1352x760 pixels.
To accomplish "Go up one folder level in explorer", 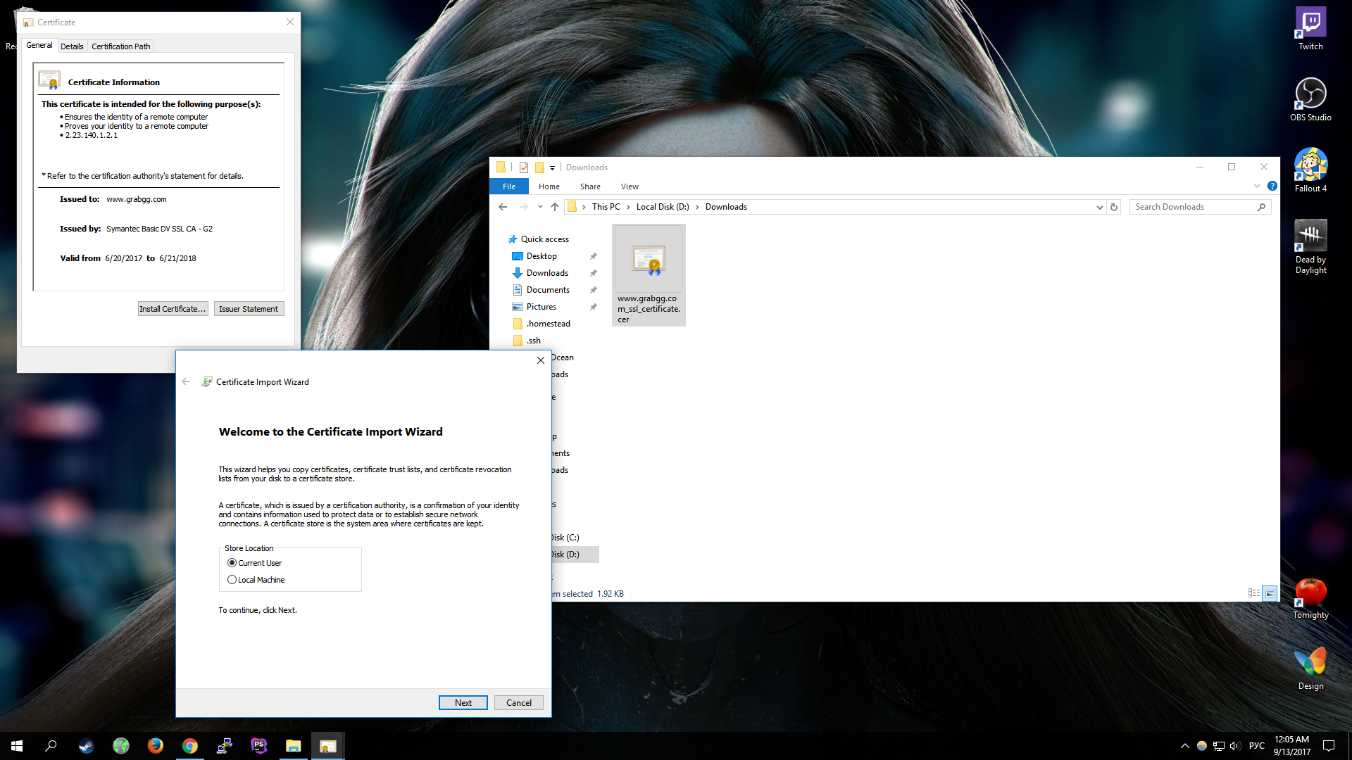I will tap(555, 207).
